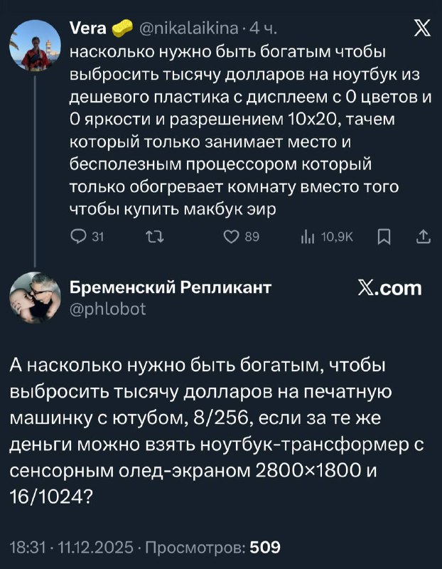Click the retweet icon
Viewport: 442px width, 569px height.
coord(151,238)
